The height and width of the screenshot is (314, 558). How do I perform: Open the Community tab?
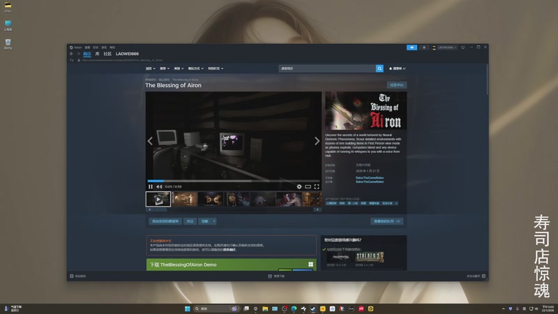pos(107,54)
